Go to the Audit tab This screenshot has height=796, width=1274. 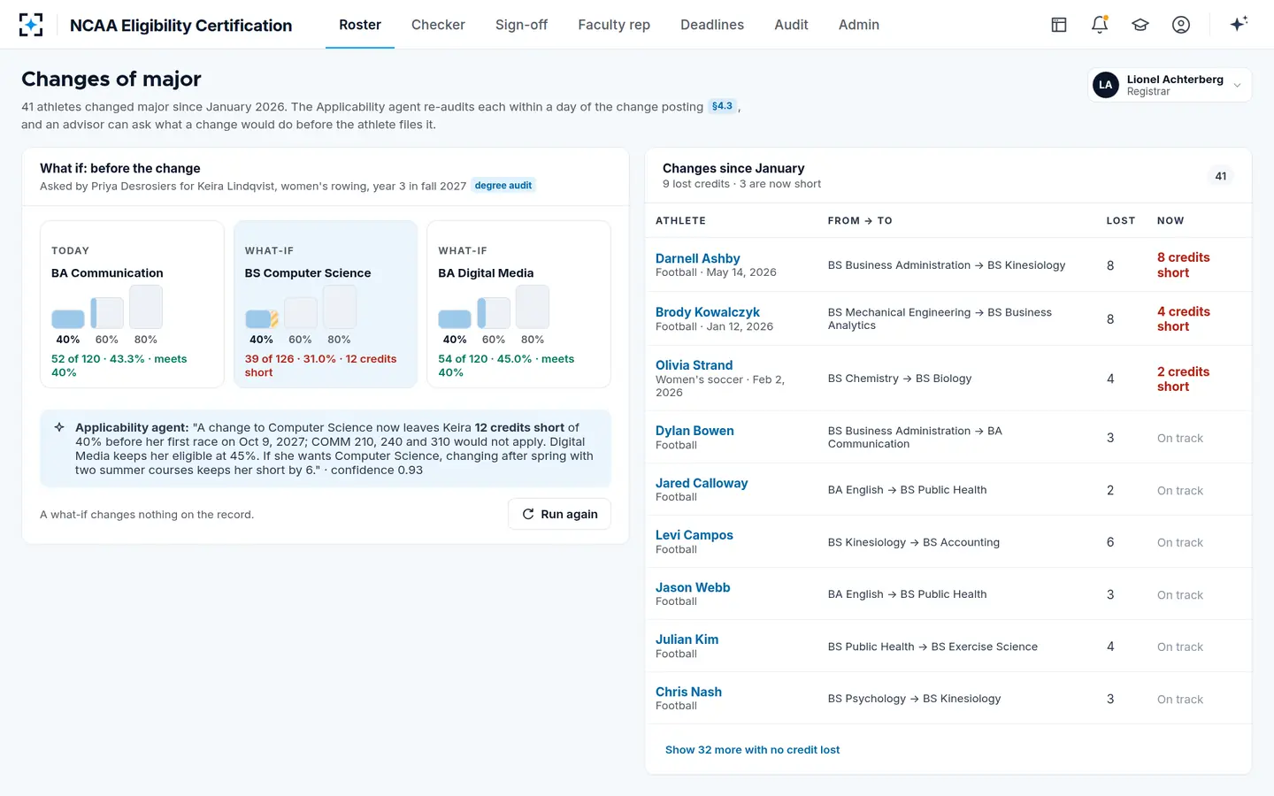click(x=791, y=25)
